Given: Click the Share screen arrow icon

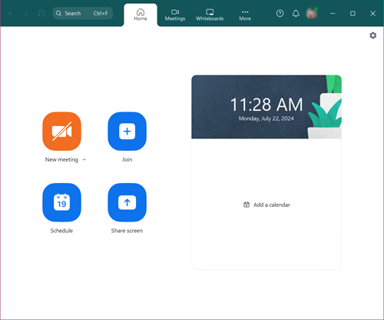Looking at the screenshot, I should coord(127,202).
